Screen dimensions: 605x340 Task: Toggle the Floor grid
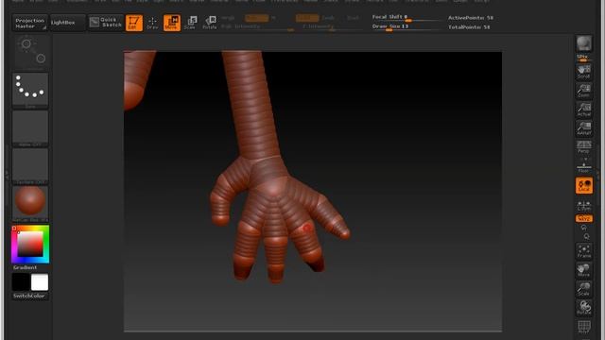[584, 166]
